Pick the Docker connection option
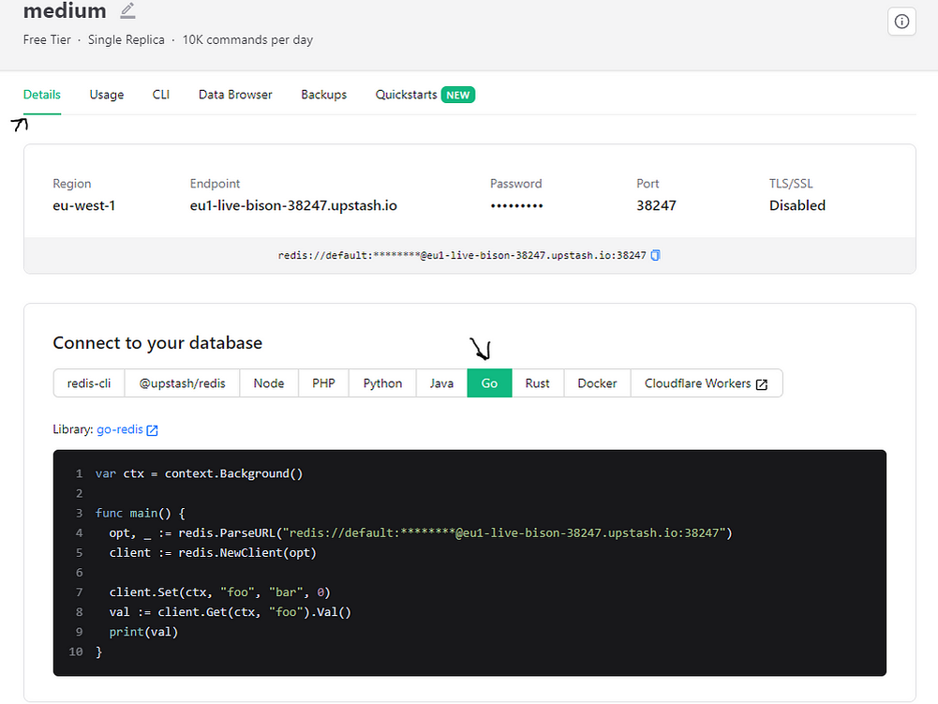 click(597, 383)
